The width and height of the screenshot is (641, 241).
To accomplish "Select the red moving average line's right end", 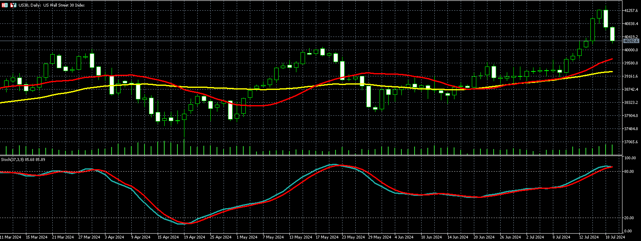I will coord(611,59).
